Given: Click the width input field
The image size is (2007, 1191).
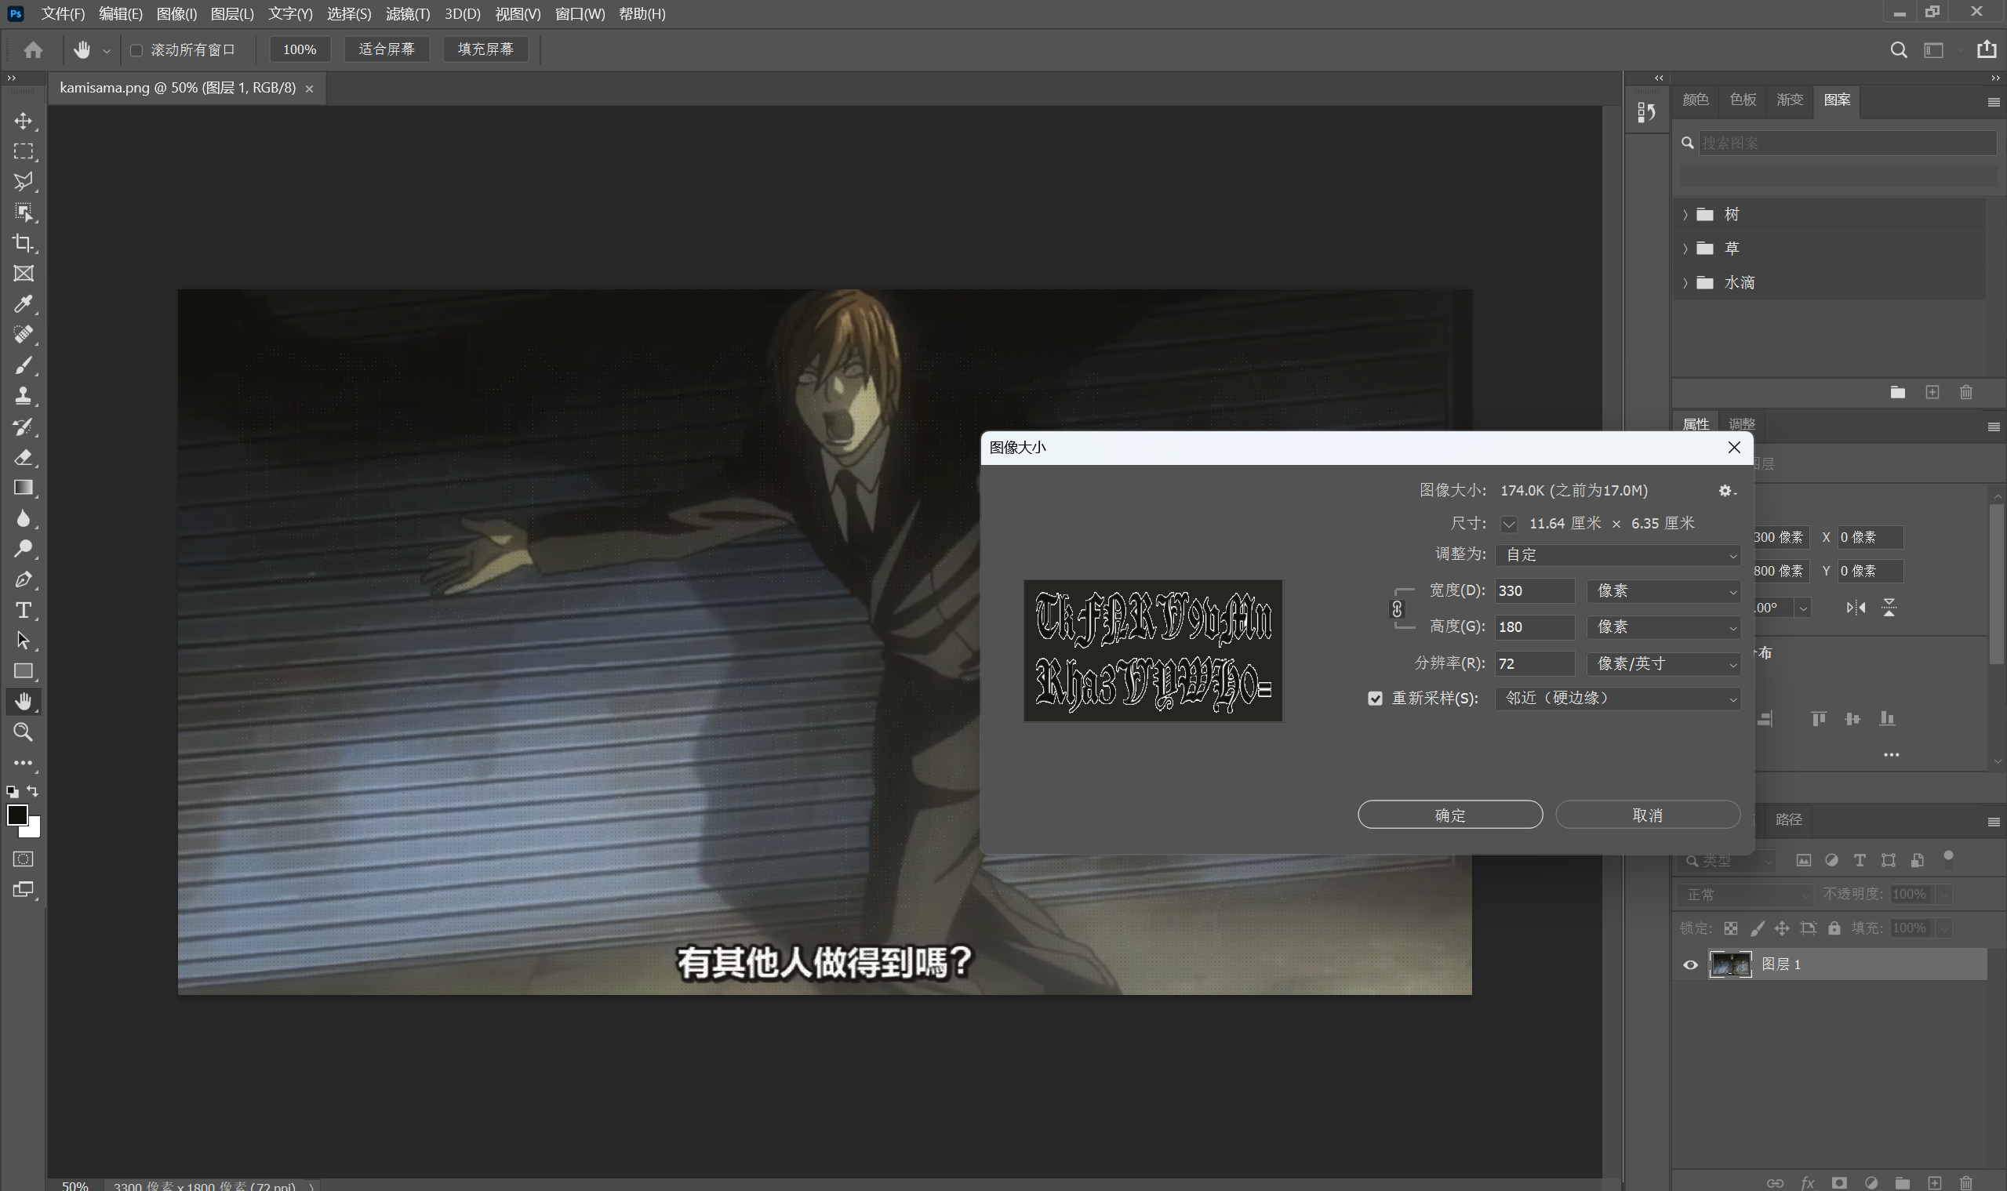Looking at the screenshot, I should coord(1534,590).
